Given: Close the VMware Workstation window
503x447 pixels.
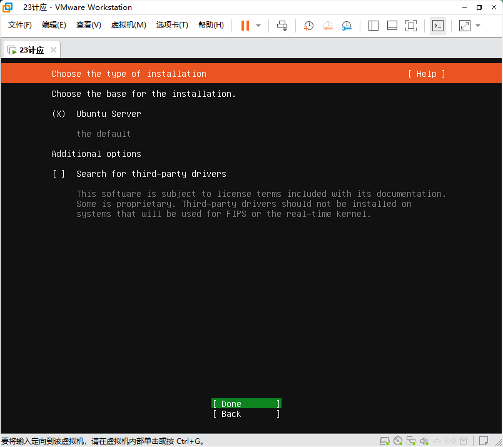Looking at the screenshot, I should (x=494, y=7).
